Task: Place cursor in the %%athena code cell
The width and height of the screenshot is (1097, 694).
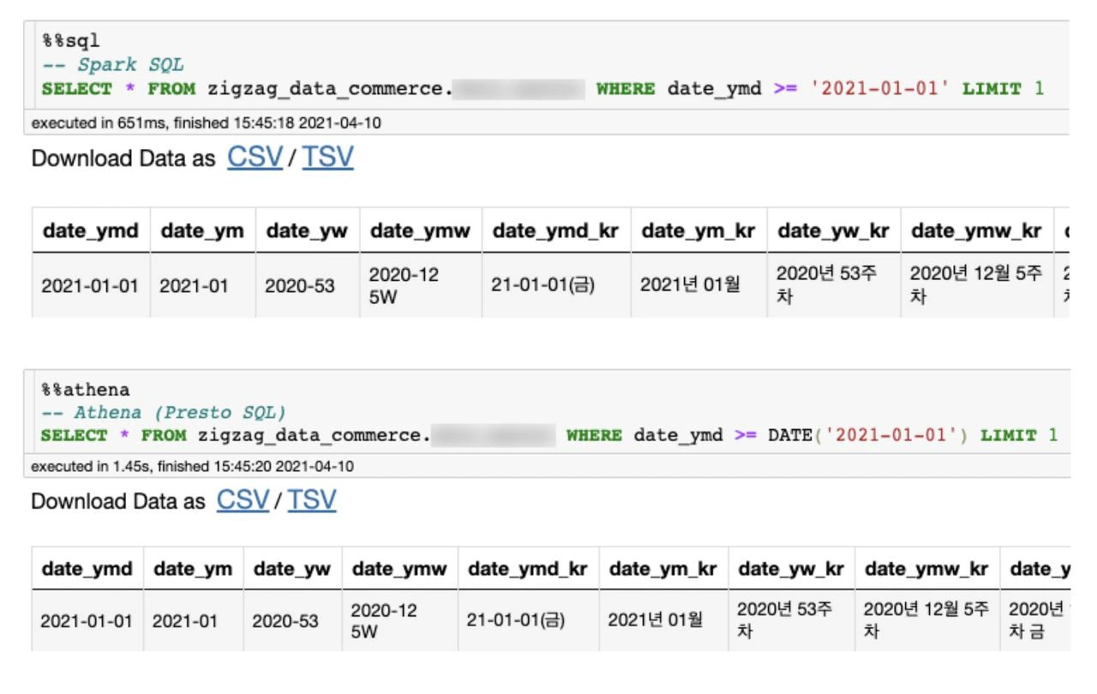Action: pyautogui.click(x=550, y=412)
